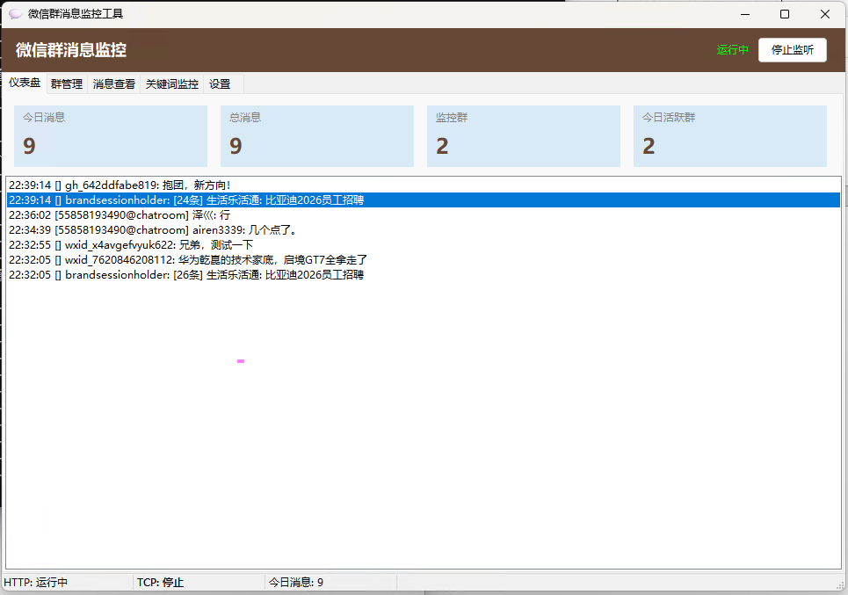The image size is (848, 595).
Task: Click the 总消息 statistics card
Action: click(317, 136)
